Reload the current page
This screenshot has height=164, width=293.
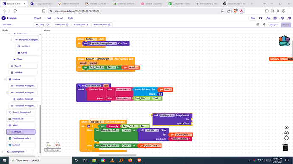(x=15, y=11)
